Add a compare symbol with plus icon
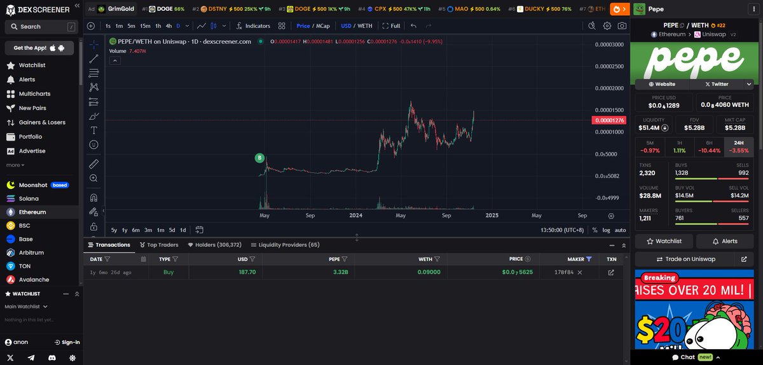763x365 pixels. point(91,26)
